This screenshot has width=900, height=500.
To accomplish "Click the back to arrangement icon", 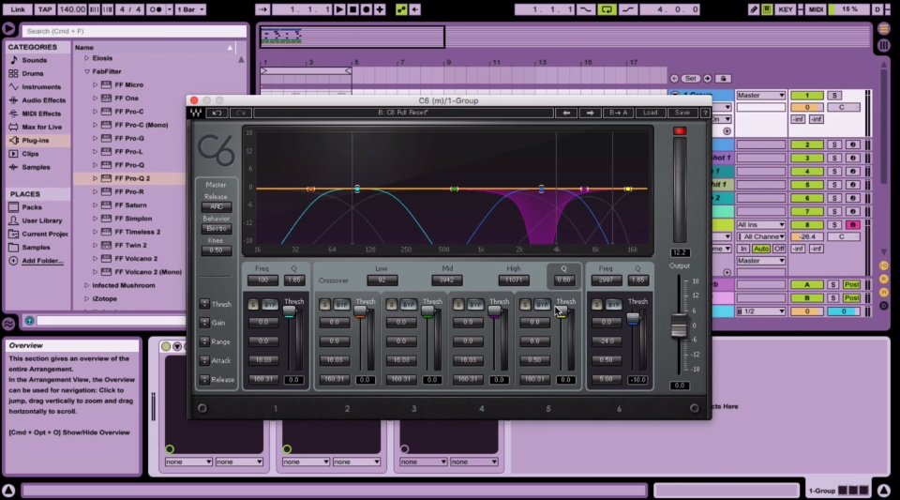I will [x=415, y=9].
